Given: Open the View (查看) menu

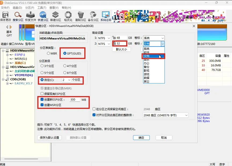Looking at the screenshot, I should 54,8.
